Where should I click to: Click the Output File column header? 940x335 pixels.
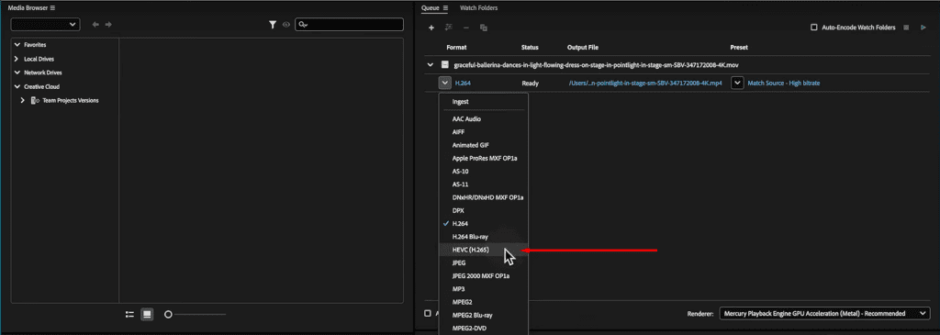point(583,48)
